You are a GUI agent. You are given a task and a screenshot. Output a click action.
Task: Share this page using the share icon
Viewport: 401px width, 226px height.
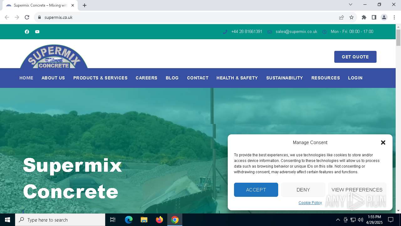pos(341,17)
